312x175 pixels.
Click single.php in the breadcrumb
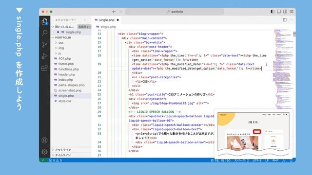[108, 27]
